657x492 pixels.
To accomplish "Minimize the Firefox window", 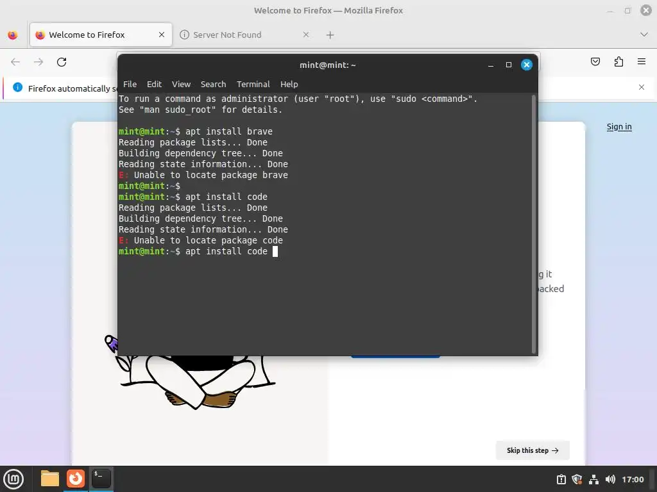I will (610, 10).
